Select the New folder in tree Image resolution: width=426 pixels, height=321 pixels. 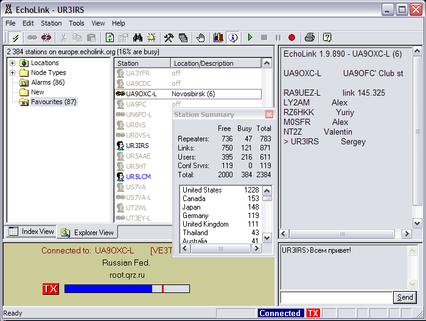[38, 92]
